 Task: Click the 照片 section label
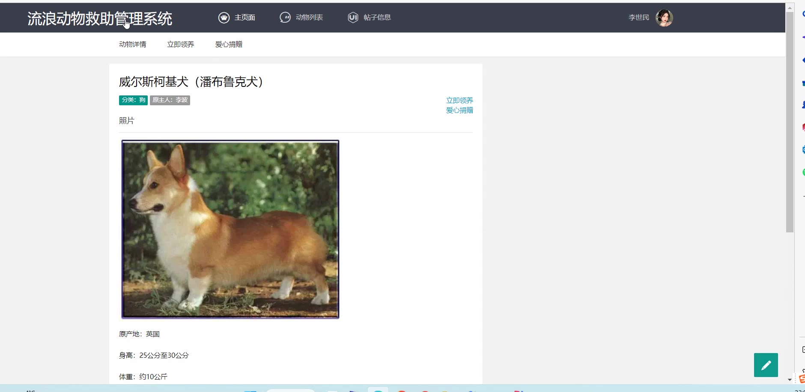[126, 121]
